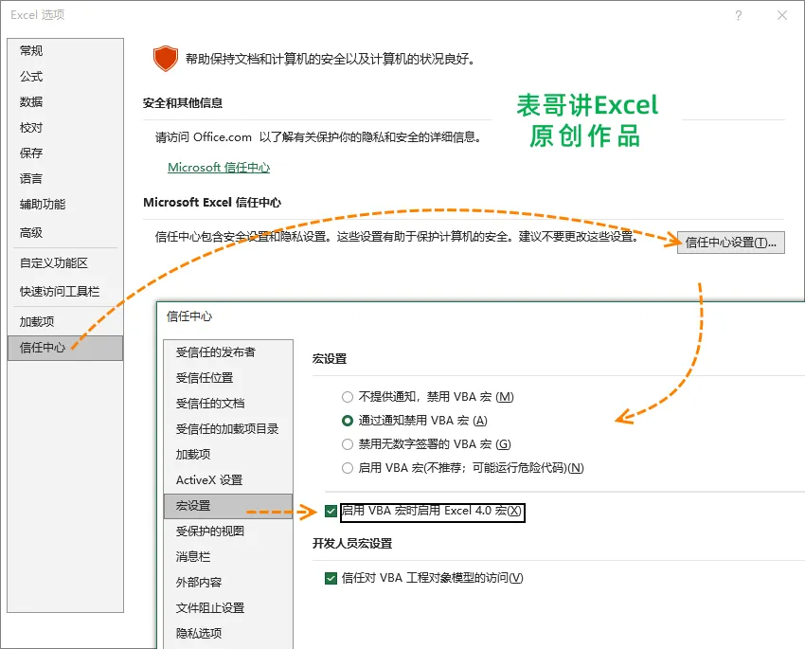
Task: Select 校对 in the options sidebar
Action: (65, 127)
